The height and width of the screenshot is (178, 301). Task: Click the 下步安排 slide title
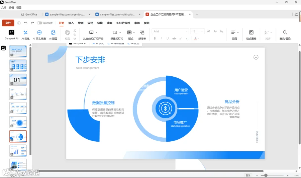click(x=90, y=60)
